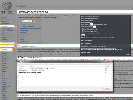Open Artikel verbessern sidebar link
Viewport: 133px width, 100px height.
[x=7, y=28]
